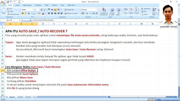The width and height of the screenshot is (180, 101).
Task: Toggle Middle Align for cells
Action: (x=52, y=10)
